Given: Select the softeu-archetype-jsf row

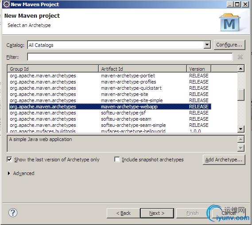Looking at the screenshot, I should (x=110, y=113).
